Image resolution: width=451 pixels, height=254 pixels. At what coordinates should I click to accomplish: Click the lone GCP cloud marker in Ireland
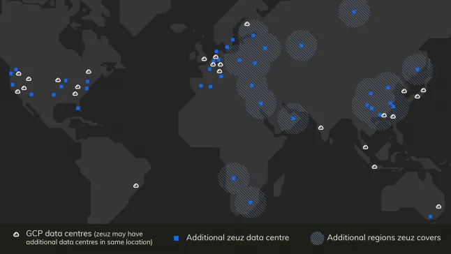204,59
